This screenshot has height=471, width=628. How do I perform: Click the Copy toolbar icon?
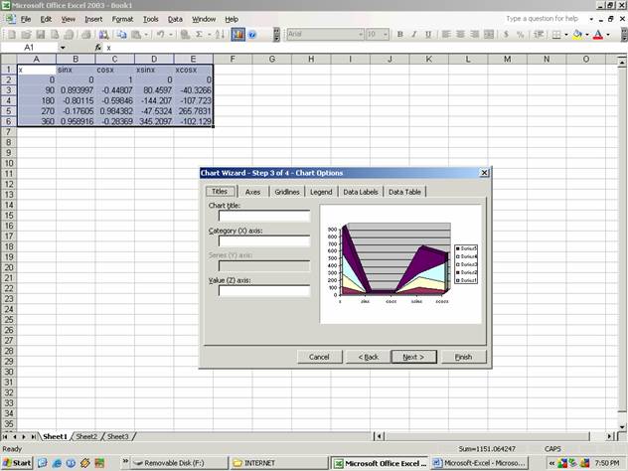pyautogui.click(x=122, y=35)
